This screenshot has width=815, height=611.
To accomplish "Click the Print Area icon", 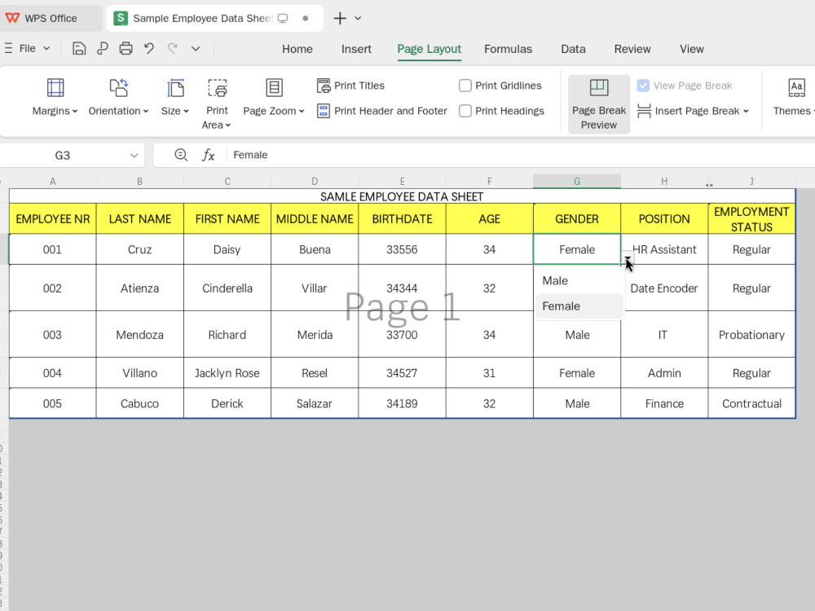I will click(x=218, y=88).
